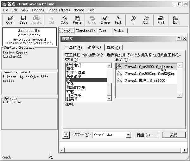Select 所有命令 in category list
The width and height of the screenshot is (190, 161).
(86, 76)
